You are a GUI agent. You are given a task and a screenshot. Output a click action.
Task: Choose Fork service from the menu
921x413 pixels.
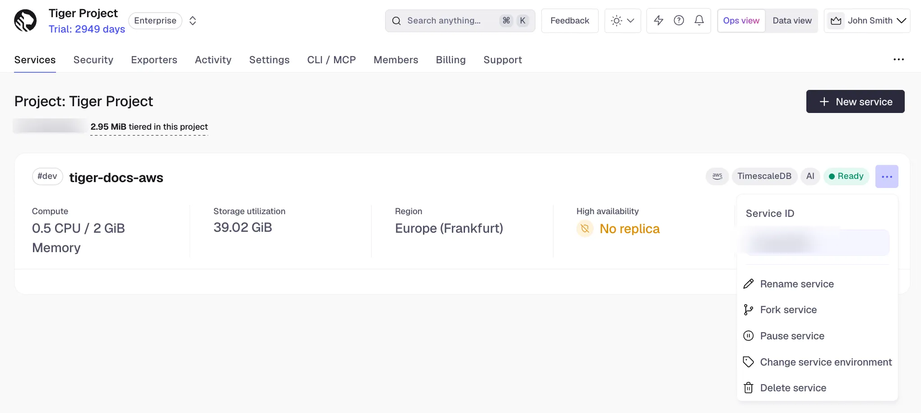tap(817, 310)
